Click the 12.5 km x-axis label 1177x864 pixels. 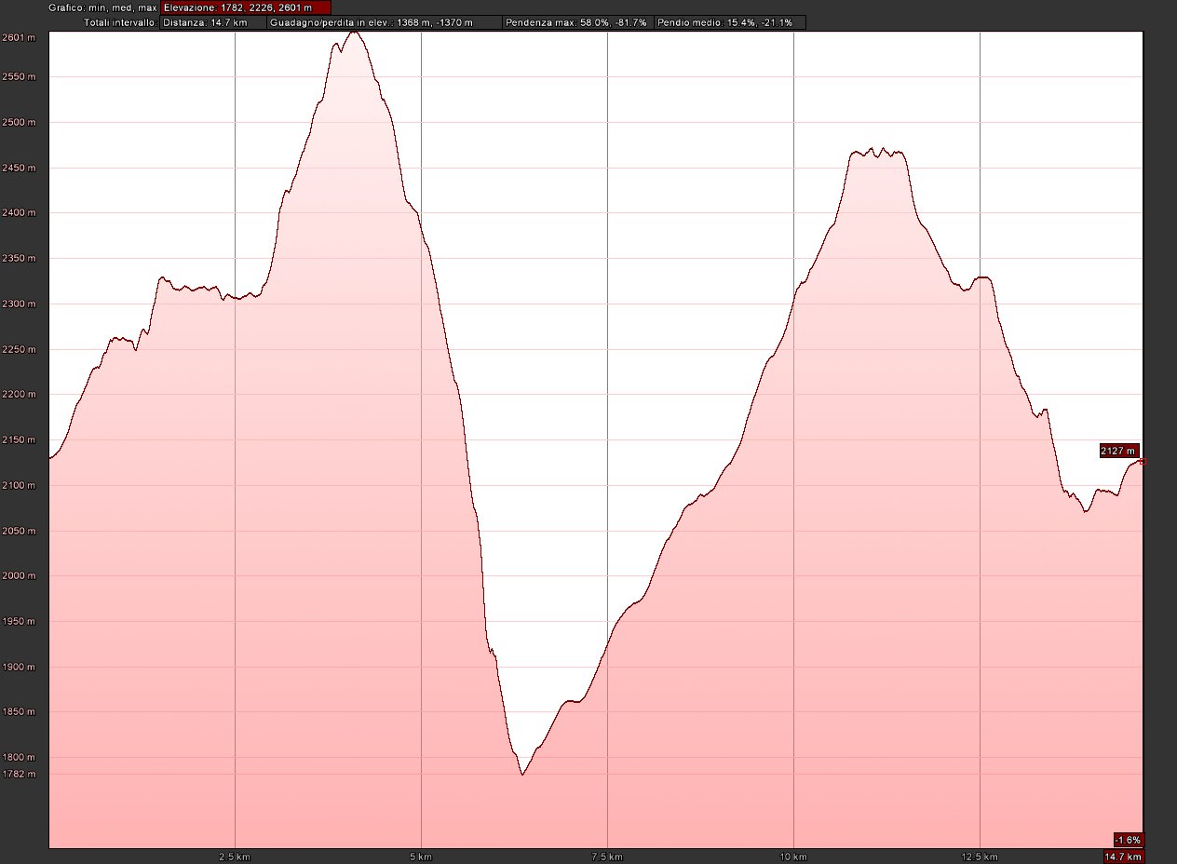point(980,857)
